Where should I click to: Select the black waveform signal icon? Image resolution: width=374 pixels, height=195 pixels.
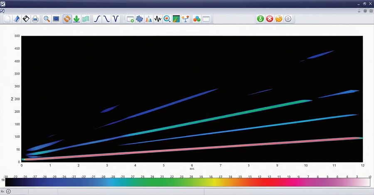pos(158,19)
